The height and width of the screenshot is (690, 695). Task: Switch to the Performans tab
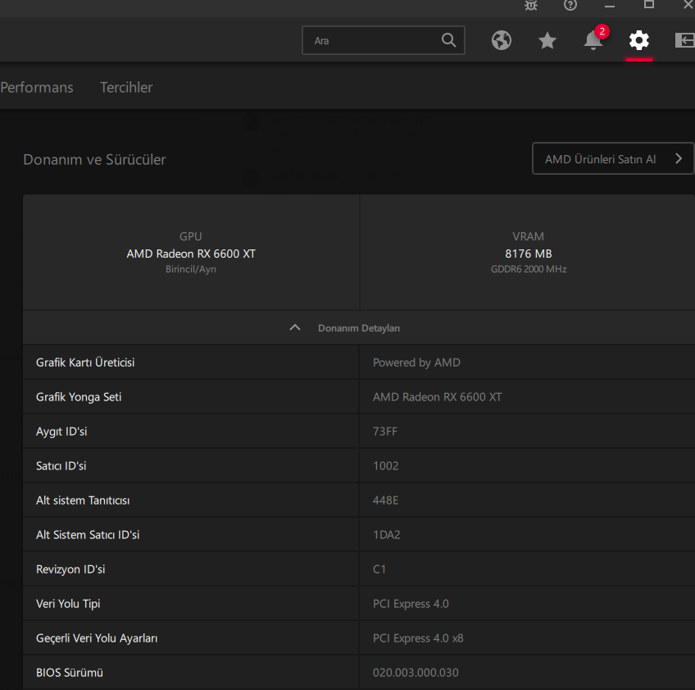(37, 87)
